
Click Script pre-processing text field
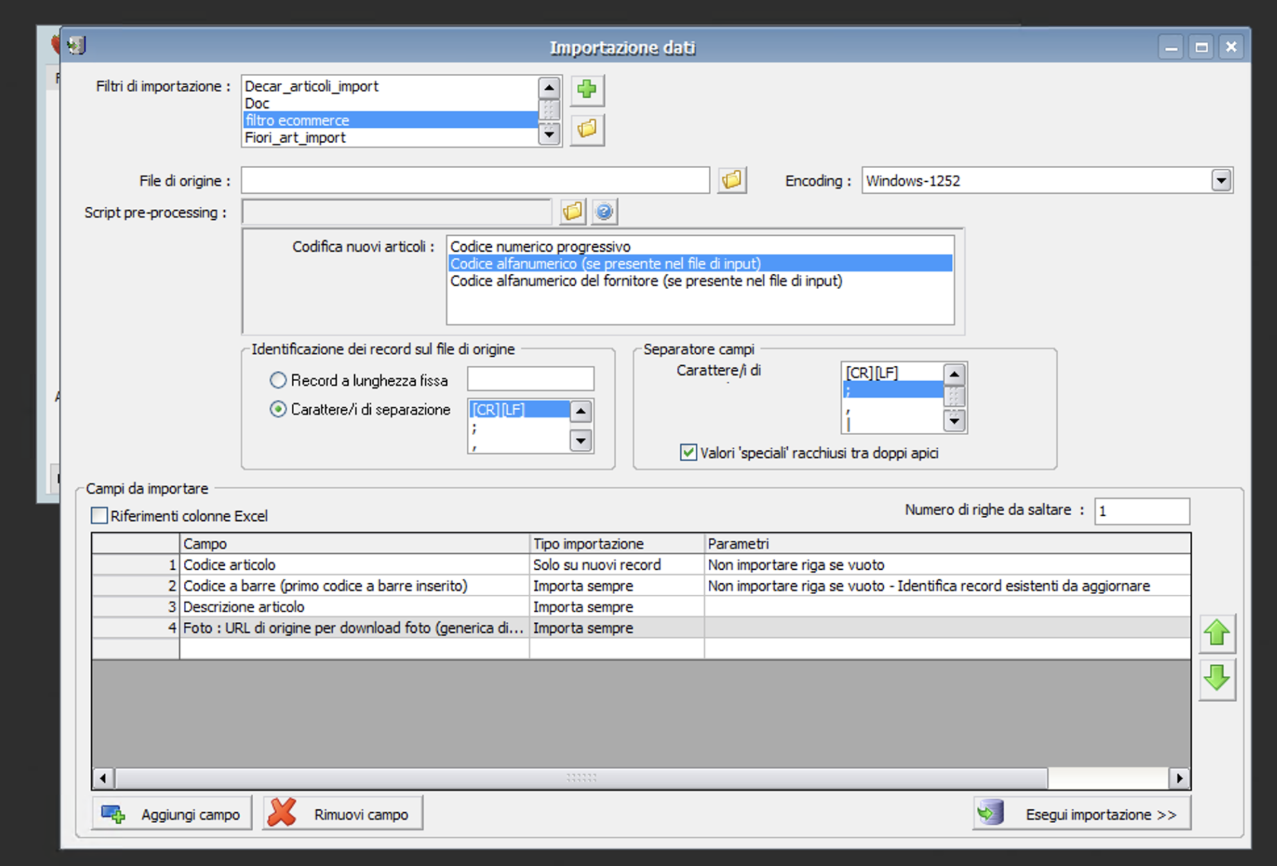[396, 212]
